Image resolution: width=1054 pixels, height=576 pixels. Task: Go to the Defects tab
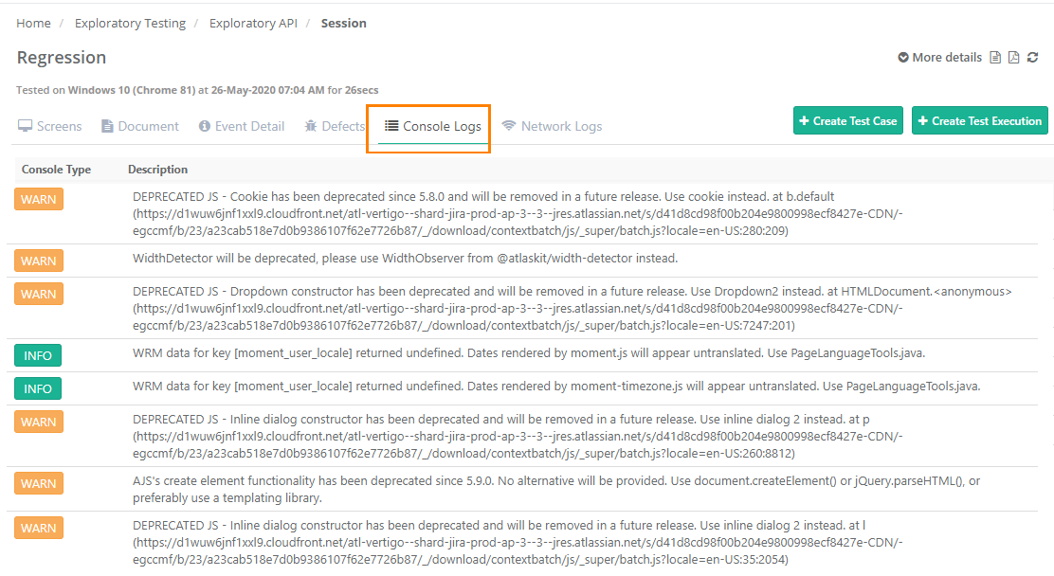(x=335, y=126)
